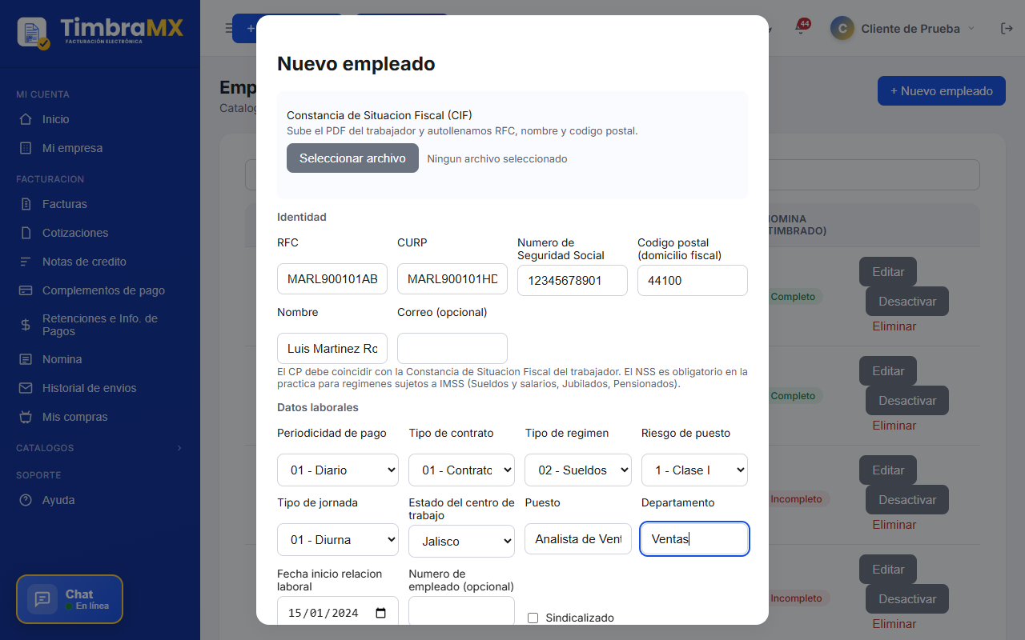
Task: Click the Historial de envios envelope icon
Action: [x=26, y=388]
